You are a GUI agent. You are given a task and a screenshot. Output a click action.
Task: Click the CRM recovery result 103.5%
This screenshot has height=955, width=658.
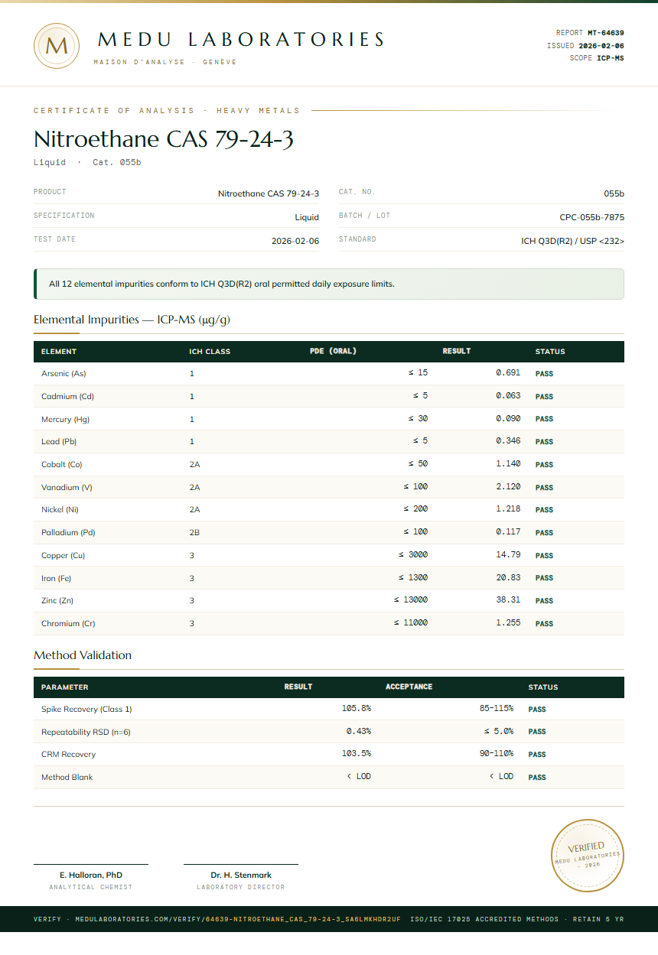pos(357,754)
